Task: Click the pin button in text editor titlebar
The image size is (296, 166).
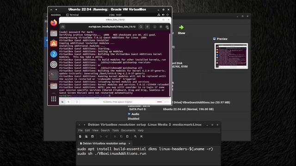Action: (84, 125)
